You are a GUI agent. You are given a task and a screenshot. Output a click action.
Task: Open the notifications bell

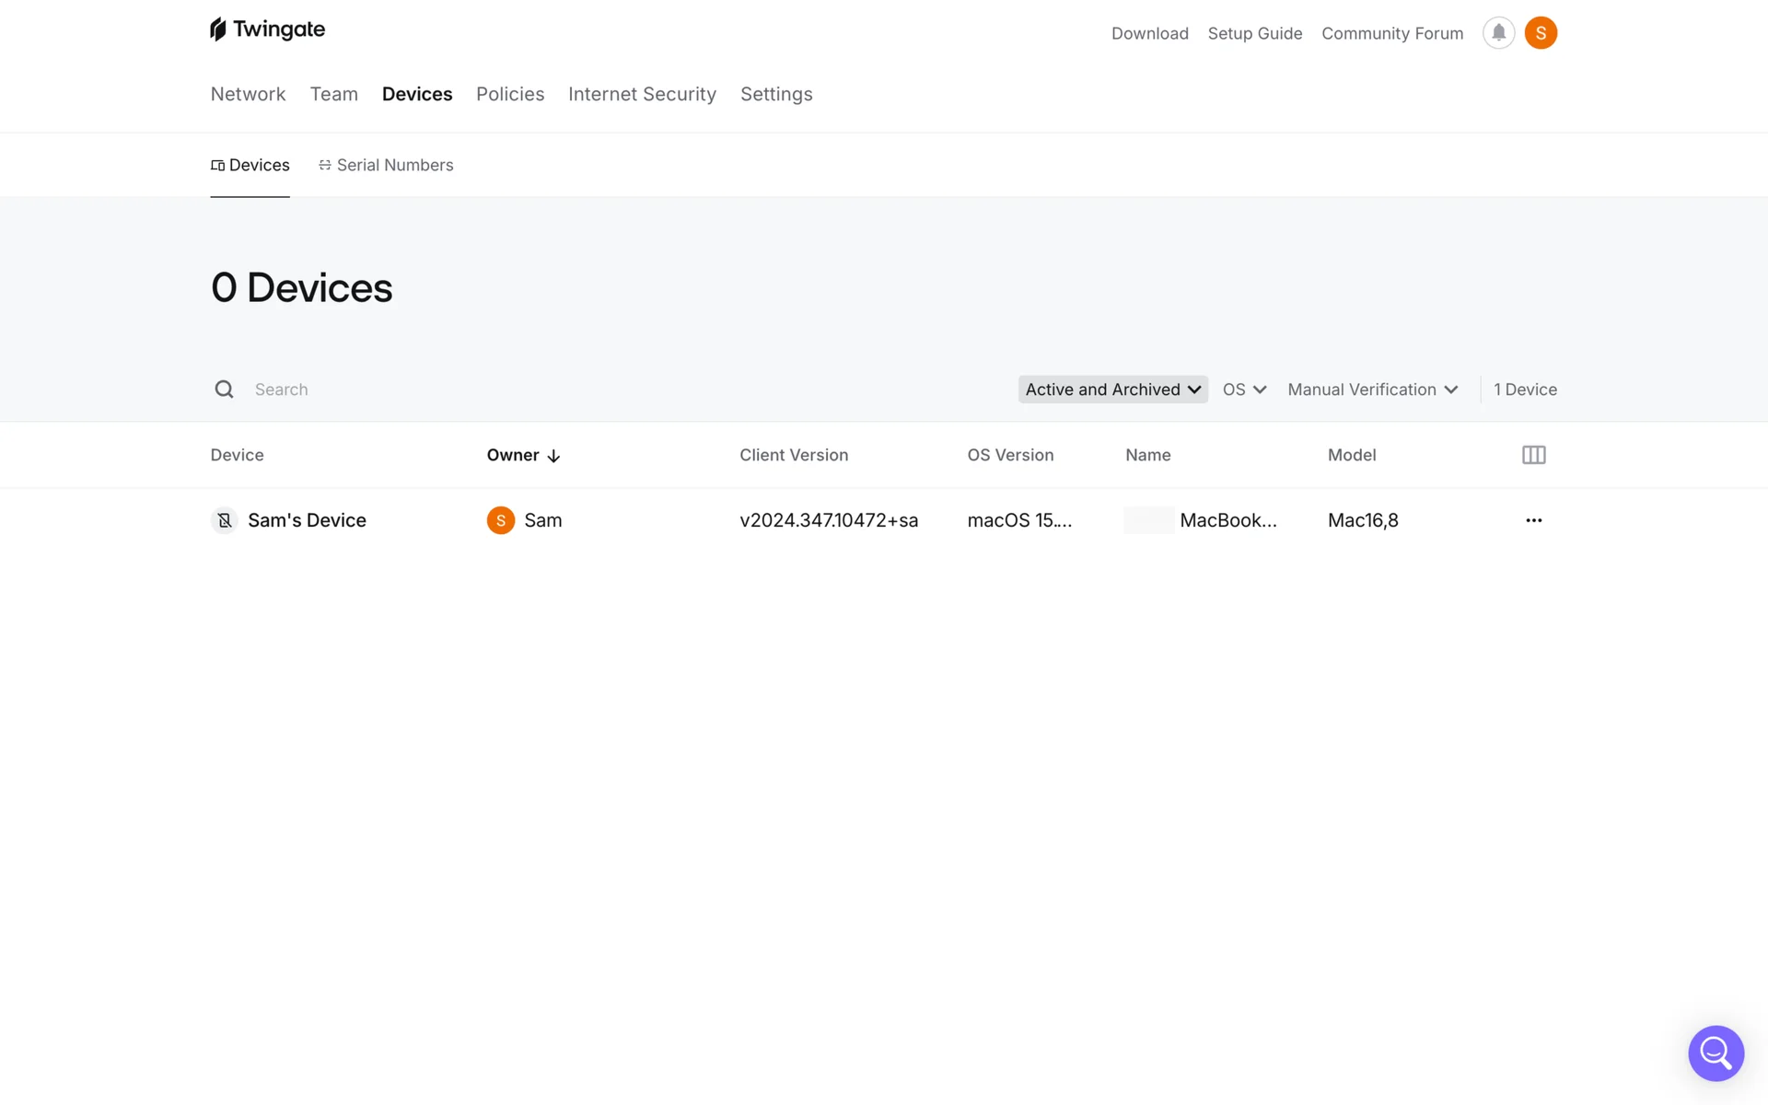pyautogui.click(x=1498, y=33)
